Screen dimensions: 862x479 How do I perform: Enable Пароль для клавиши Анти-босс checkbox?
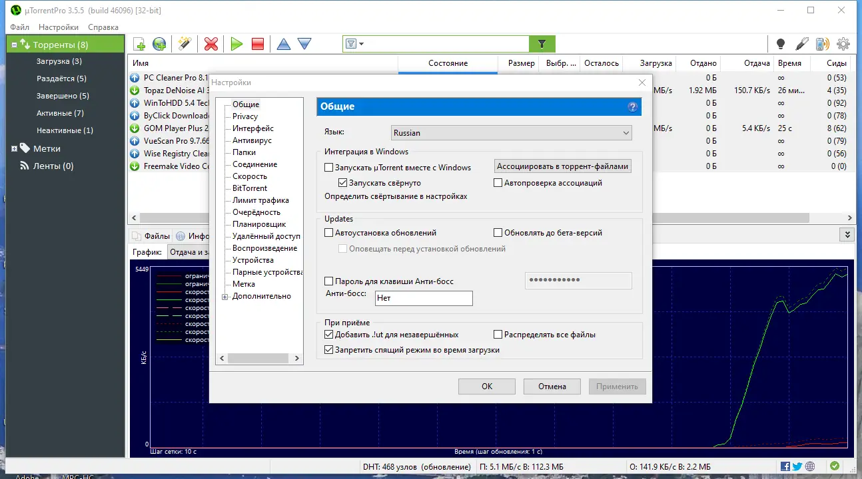tap(328, 281)
